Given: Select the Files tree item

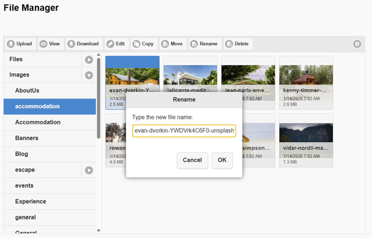Looking at the screenshot, I should point(43,59).
